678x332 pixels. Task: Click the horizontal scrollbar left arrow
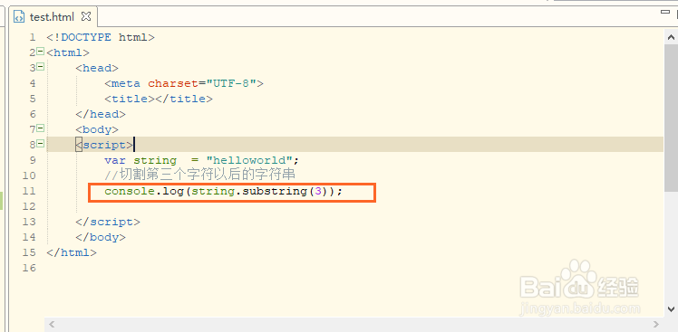pos(52,324)
